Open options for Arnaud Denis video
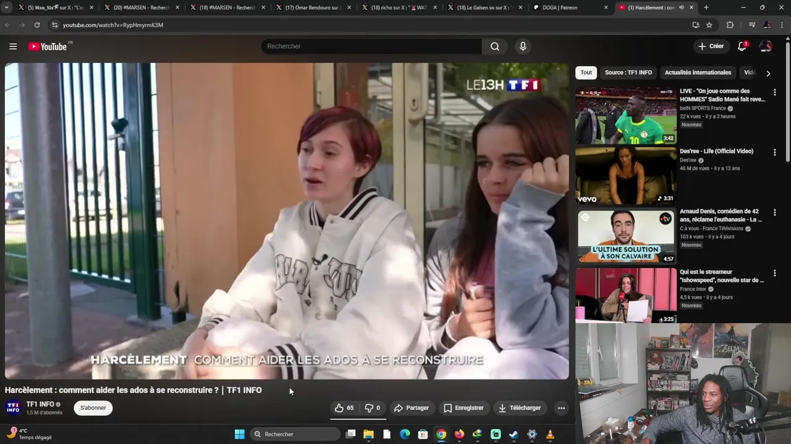 click(x=774, y=212)
